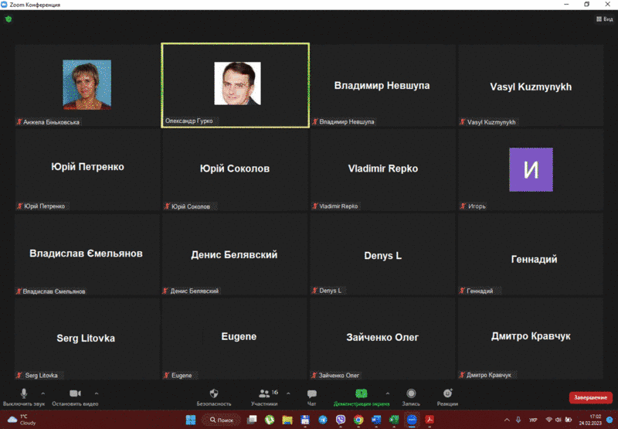Image resolution: width=618 pixels, height=429 pixels.
Task: Open Viber from the Windows taskbar
Action: tap(341, 420)
